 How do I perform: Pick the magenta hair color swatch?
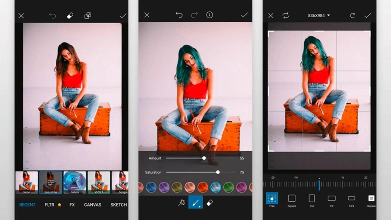(x=241, y=187)
